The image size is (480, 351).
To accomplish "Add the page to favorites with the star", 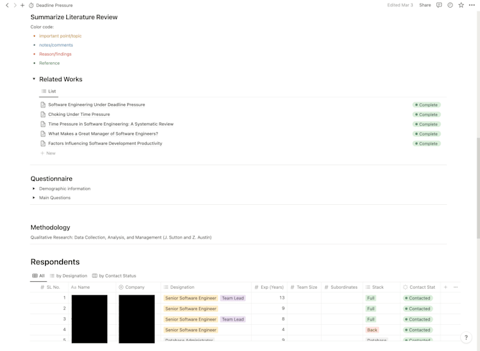I will pos(461,5).
